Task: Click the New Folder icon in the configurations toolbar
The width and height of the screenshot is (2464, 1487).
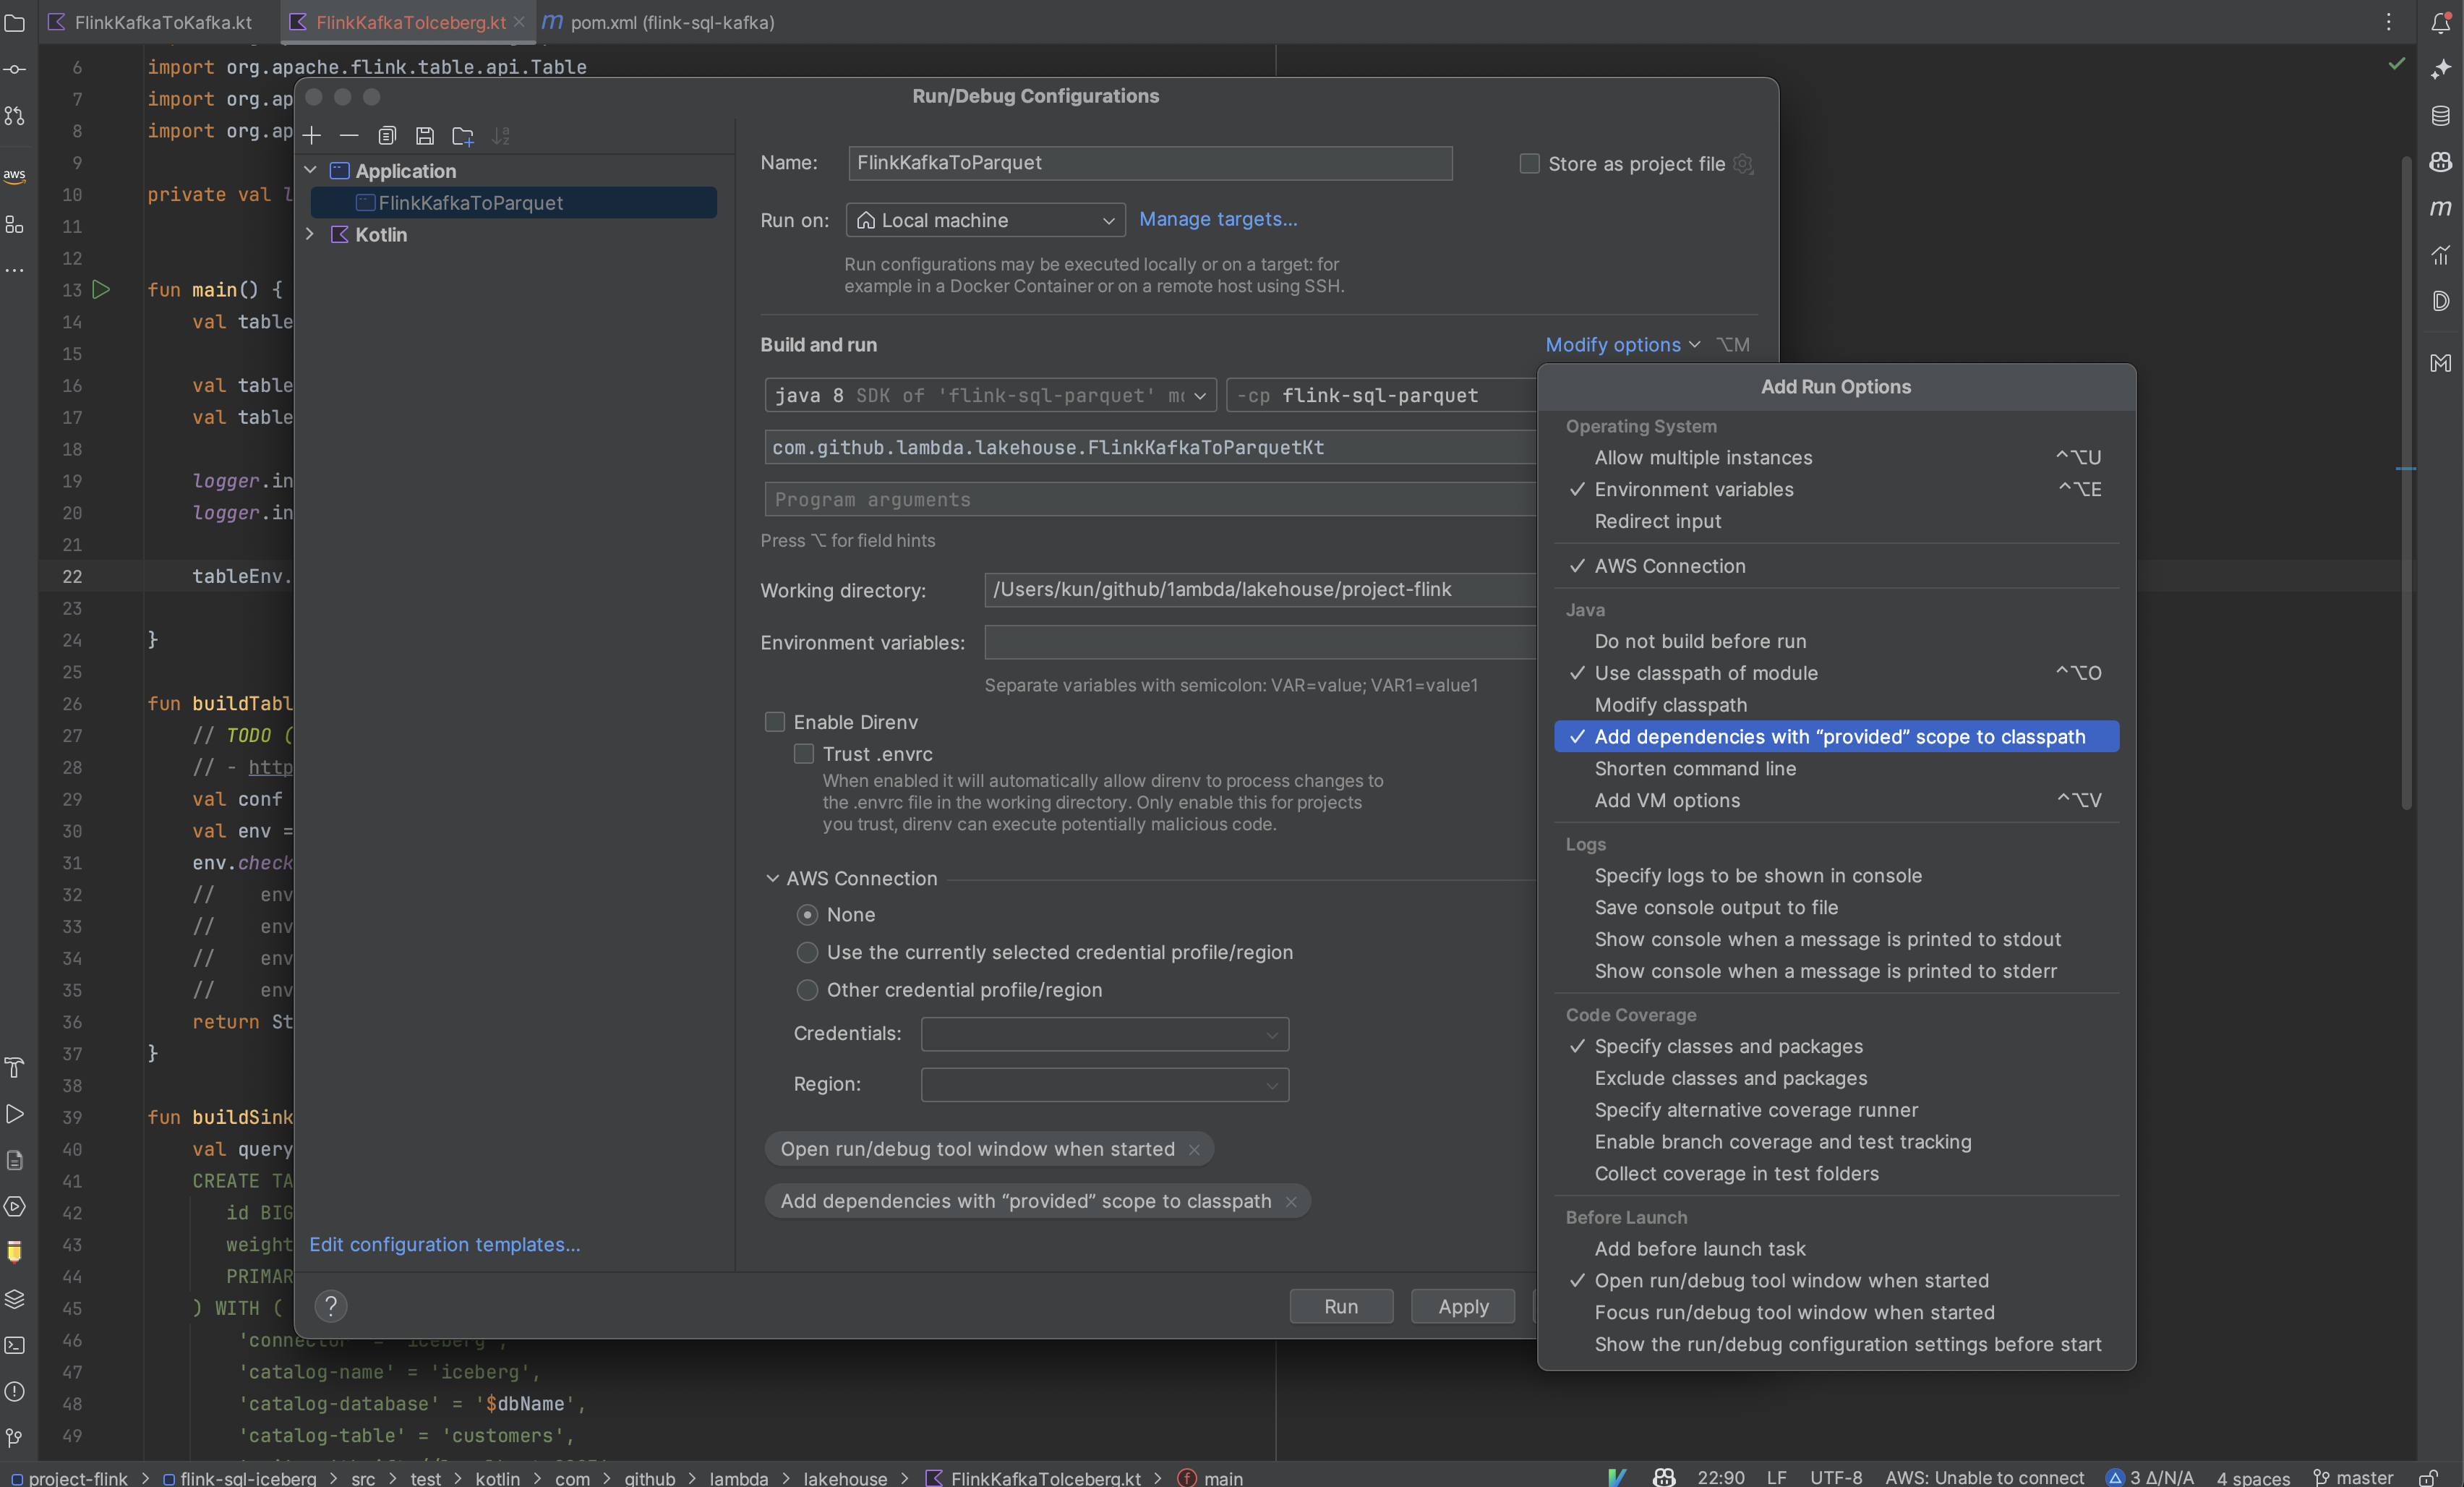Action: point(462,135)
